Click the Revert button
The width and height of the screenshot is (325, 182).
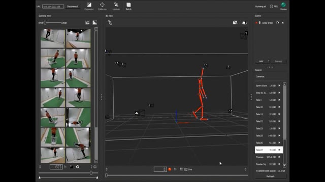click(x=278, y=61)
